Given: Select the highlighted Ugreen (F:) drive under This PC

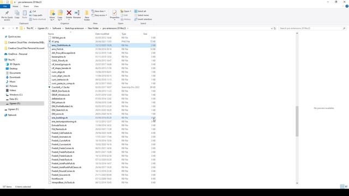Looking at the screenshot, I should pyautogui.click(x=22, y=103).
